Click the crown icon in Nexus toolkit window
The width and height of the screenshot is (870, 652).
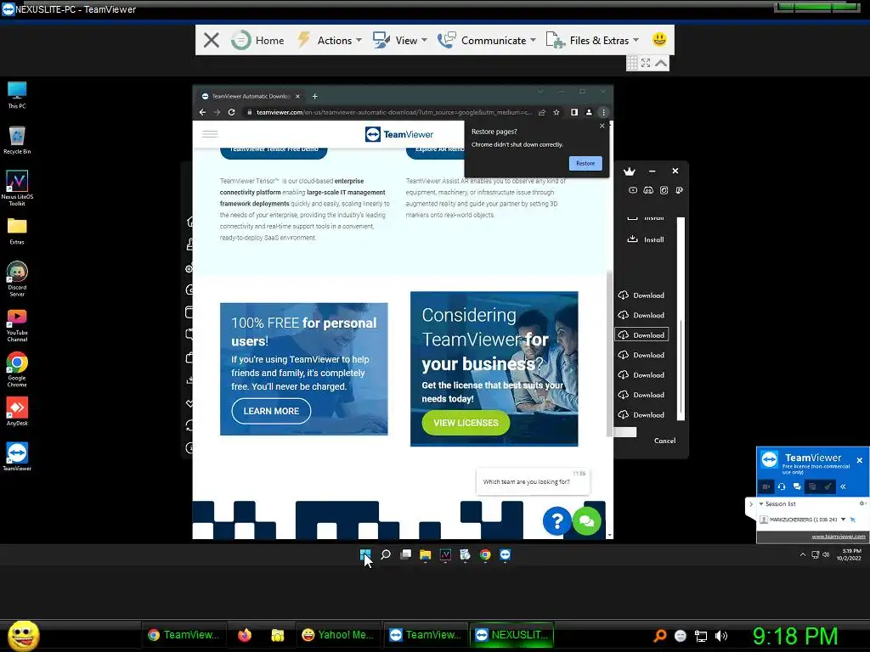point(630,171)
